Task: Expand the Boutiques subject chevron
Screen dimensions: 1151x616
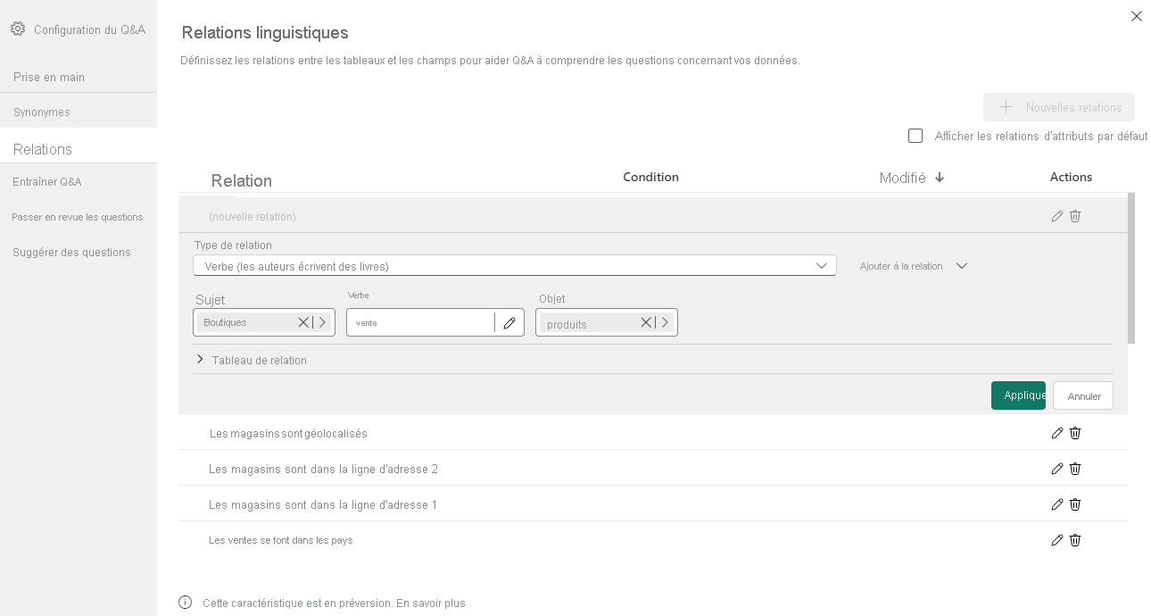Action: (x=323, y=322)
